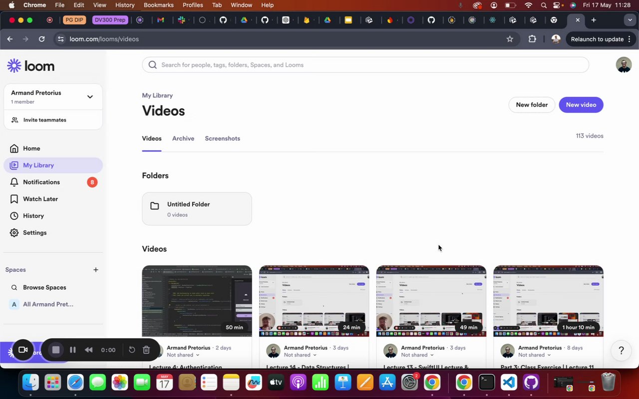Viewport: 639px width, 399px height.
Task: Add a new Space with the plus icon
Action: (96, 270)
